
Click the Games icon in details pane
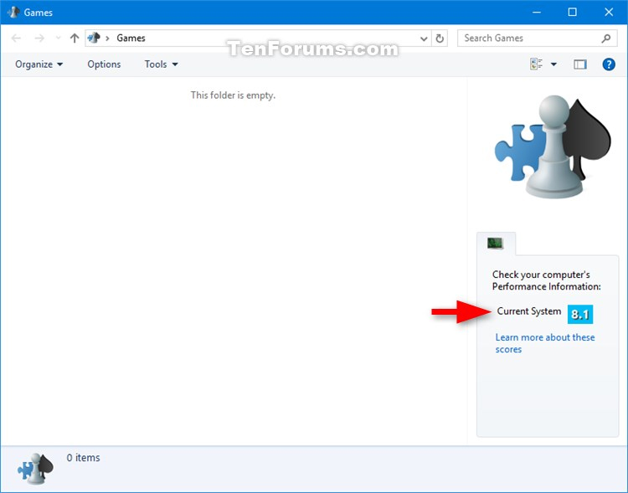[36, 469]
